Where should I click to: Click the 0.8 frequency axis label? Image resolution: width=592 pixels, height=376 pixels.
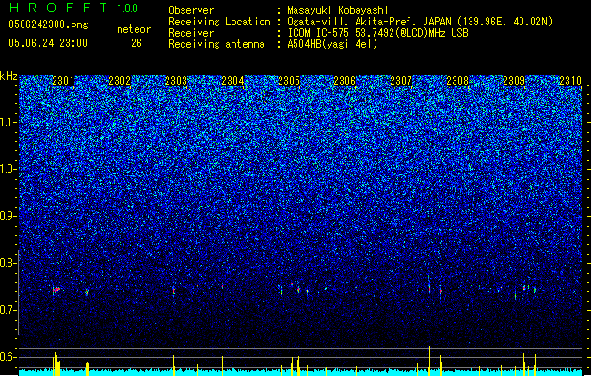coord(8,263)
